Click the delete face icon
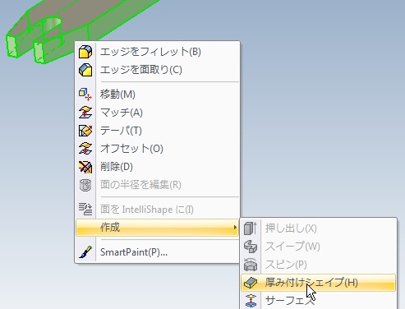The width and height of the screenshot is (405, 309). pyautogui.click(x=85, y=167)
